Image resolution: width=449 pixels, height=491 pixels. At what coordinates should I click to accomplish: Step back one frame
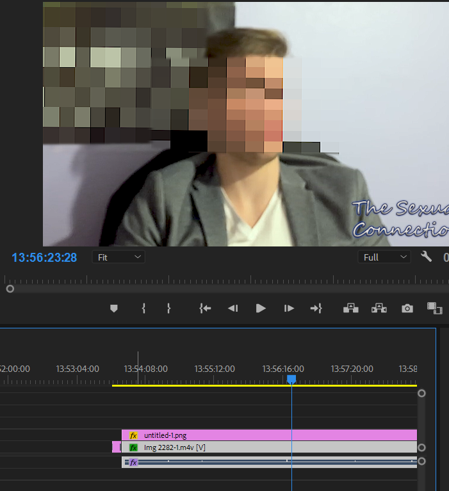233,309
